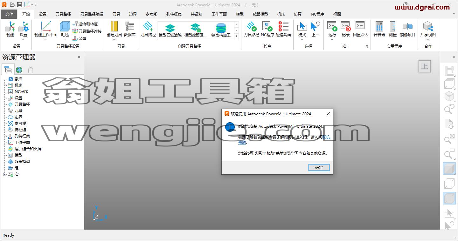This screenshot has height=241, width=458.
Task: Click the 上 view orientation cube
Action: pyautogui.click(x=425, y=66)
